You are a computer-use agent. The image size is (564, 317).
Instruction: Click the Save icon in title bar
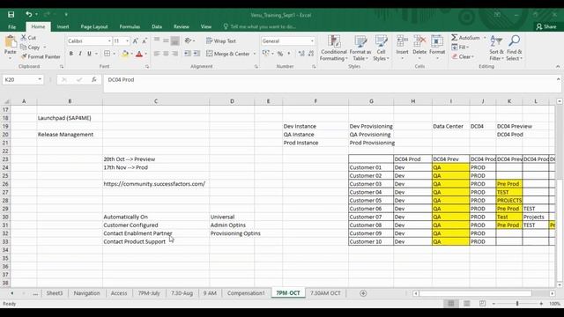point(11,14)
